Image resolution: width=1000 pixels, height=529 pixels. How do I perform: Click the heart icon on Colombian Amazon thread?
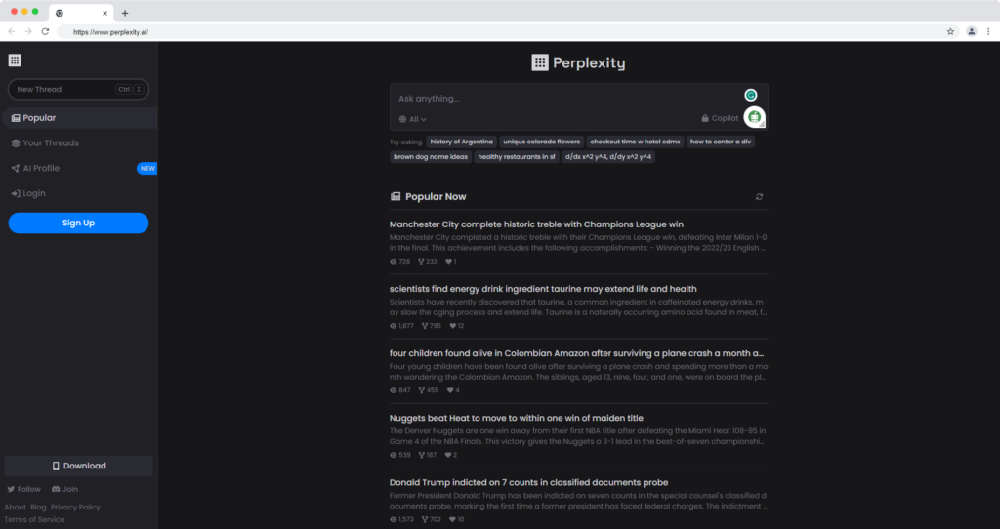[x=450, y=390]
